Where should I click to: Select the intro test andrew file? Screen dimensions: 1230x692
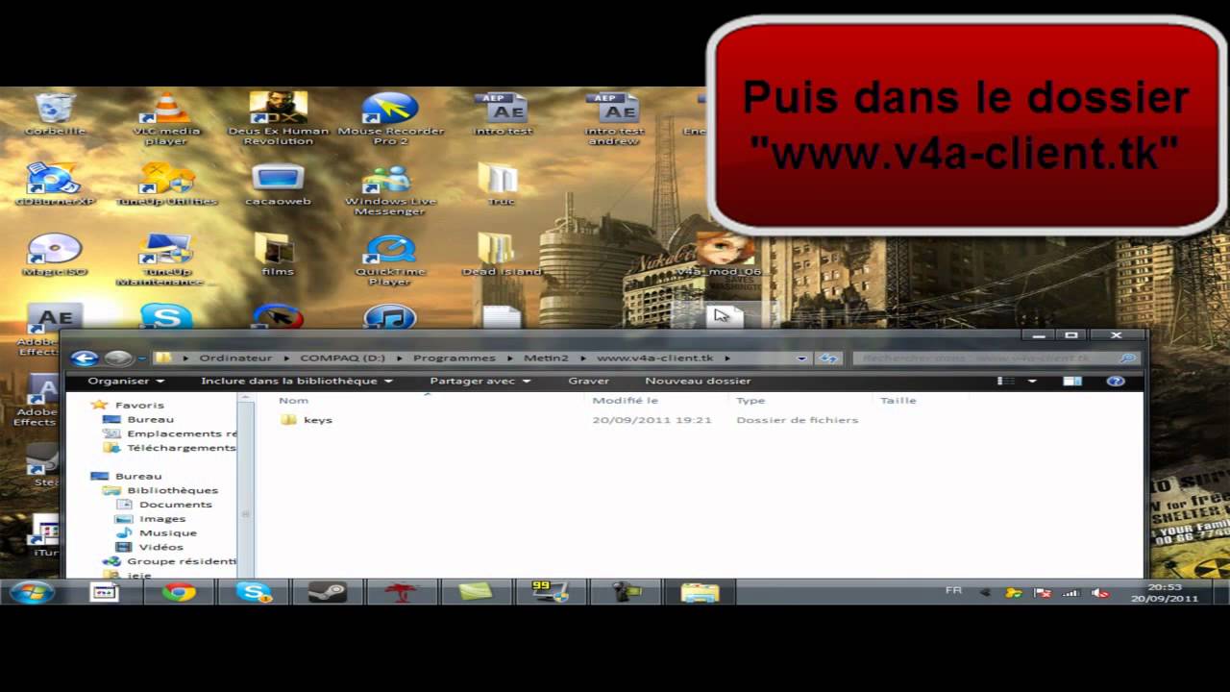click(x=614, y=118)
